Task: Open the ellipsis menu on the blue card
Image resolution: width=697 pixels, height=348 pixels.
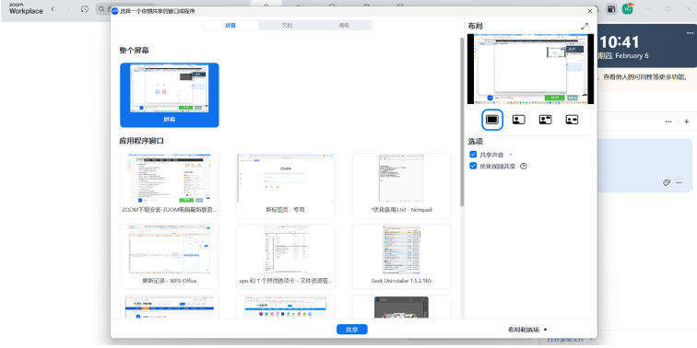Action: point(679,182)
